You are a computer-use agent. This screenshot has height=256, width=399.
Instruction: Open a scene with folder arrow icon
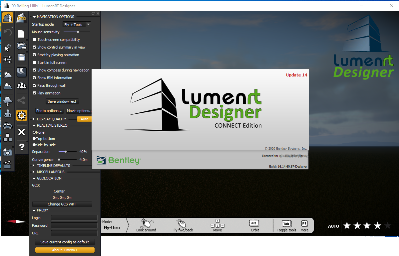(22, 46)
